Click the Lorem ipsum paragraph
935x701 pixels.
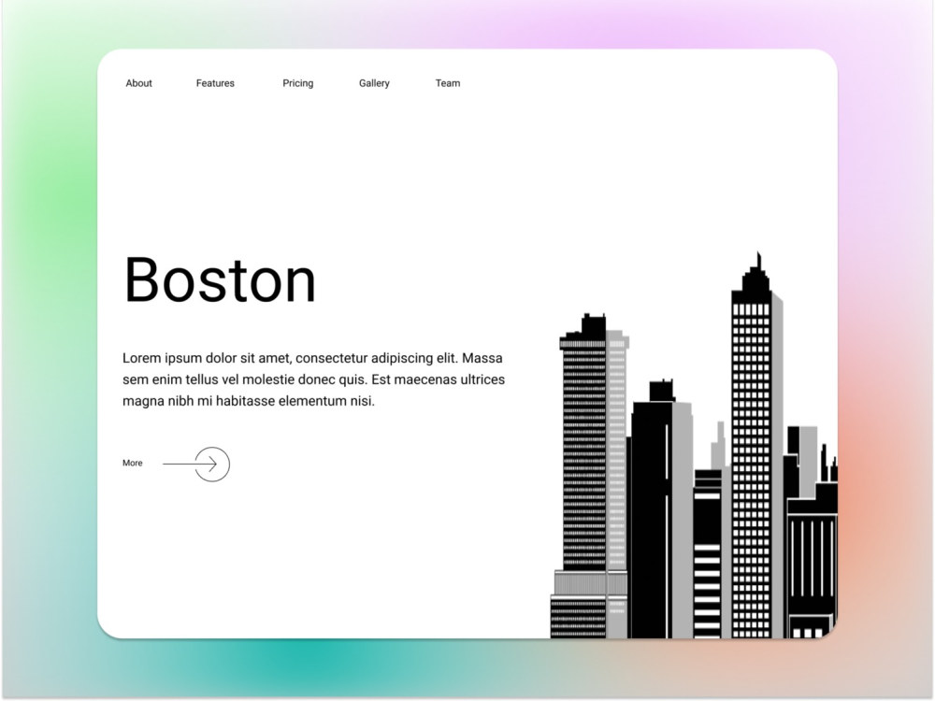(x=313, y=379)
